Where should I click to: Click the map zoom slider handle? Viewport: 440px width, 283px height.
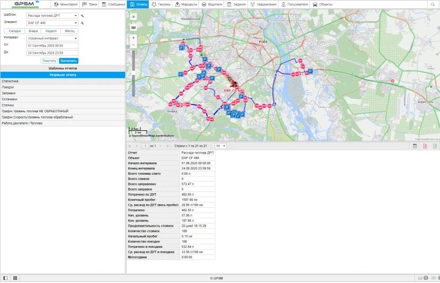pyautogui.click(x=133, y=73)
